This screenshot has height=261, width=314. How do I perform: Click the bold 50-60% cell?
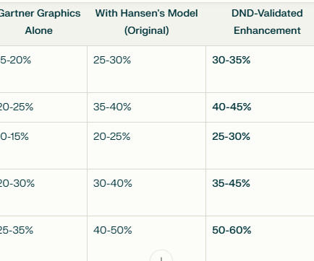click(232, 230)
